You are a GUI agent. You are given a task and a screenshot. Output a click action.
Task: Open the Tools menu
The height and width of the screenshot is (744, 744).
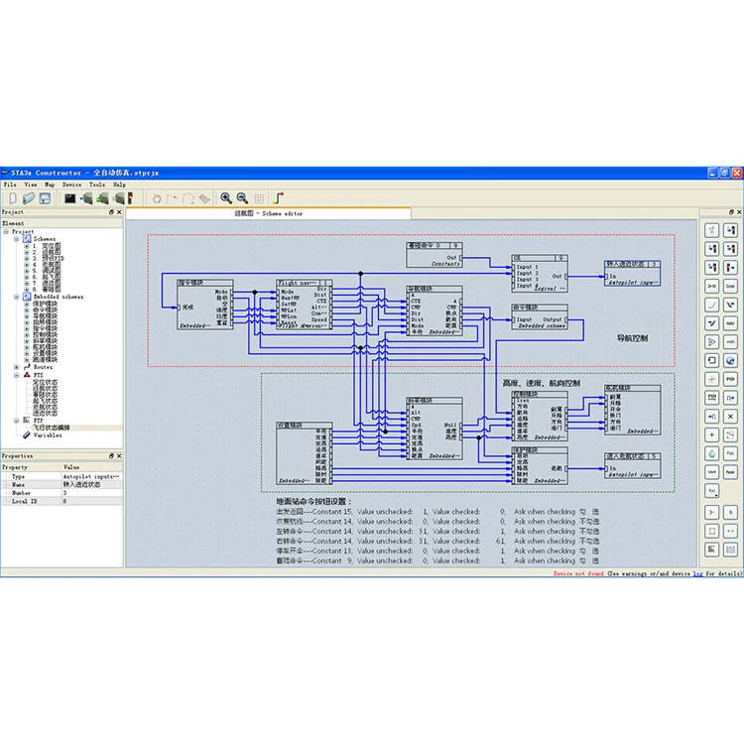96,185
